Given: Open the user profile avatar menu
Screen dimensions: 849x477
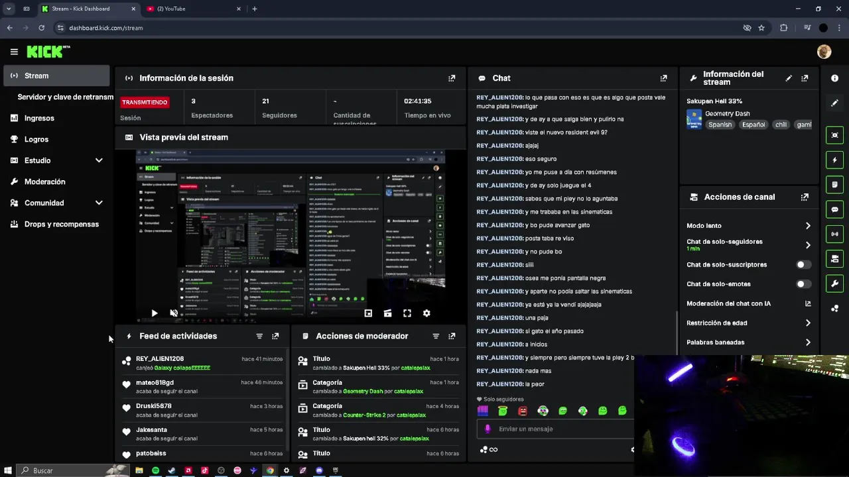Looking at the screenshot, I should [x=824, y=52].
